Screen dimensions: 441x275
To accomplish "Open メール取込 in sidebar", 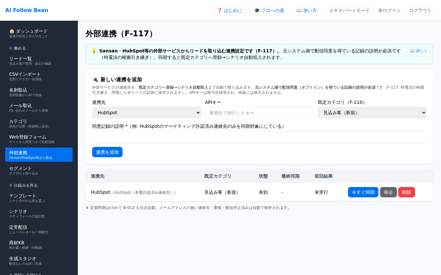I will [39, 108].
